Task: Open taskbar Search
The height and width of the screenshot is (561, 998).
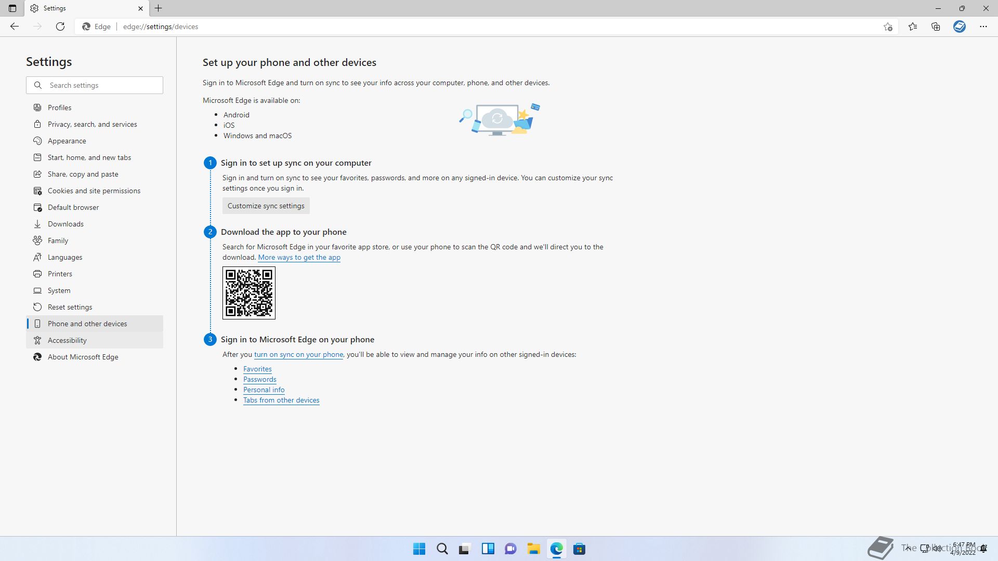Action: [x=442, y=549]
